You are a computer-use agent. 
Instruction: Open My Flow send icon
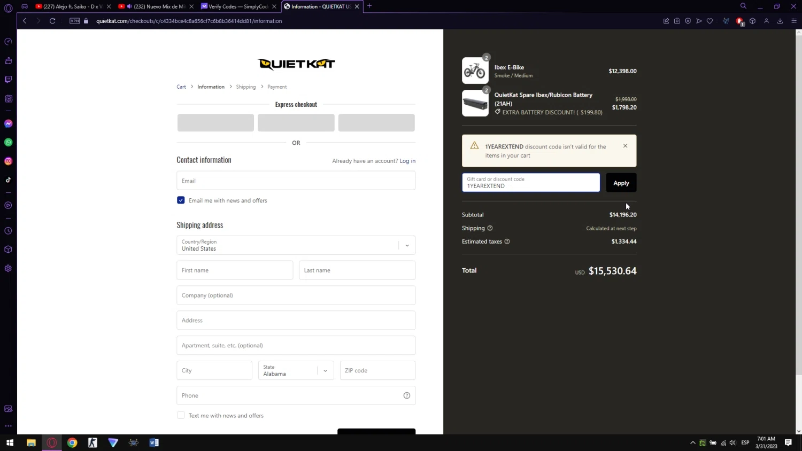pyautogui.click(x=699, y=21)
